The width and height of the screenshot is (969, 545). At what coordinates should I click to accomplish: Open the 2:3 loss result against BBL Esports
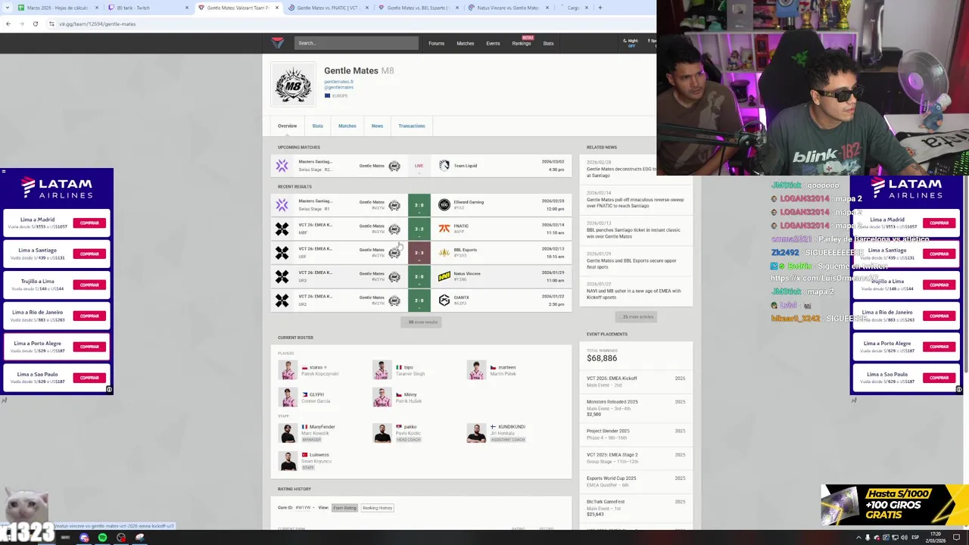click(x=421, y=253)
